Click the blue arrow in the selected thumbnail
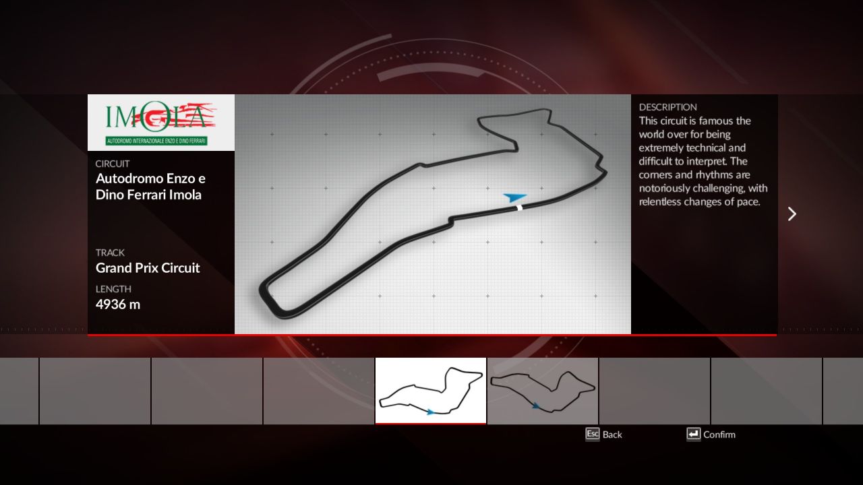Image resolution: width=863 pixels, height=485 pixels. point(430,412)
